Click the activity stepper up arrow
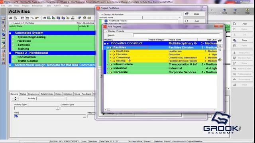Screen dimensions: 255x143 pyautogui.click(x=16, y=97)
